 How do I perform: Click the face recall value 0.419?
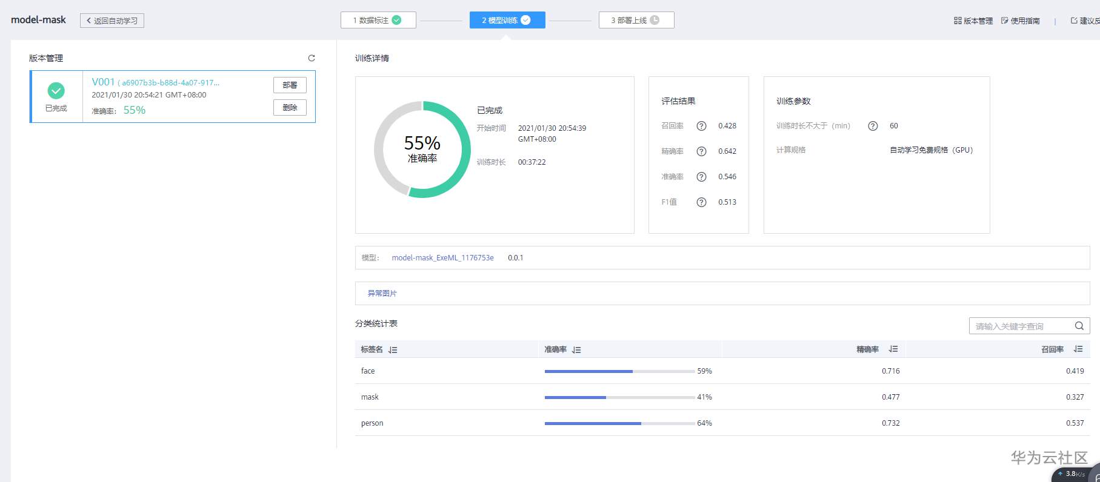[1075, 371]
